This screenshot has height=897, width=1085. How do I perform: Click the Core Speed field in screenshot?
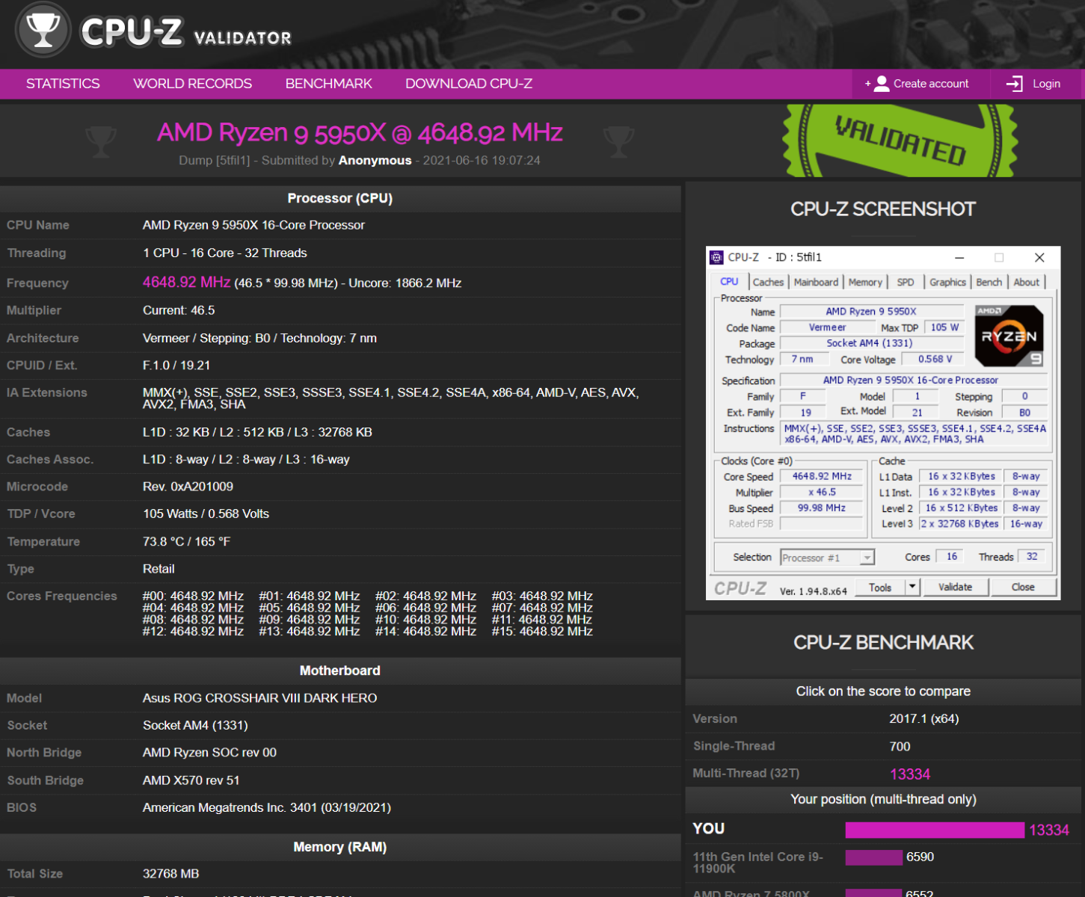pyautogui.click(x=822, y=476)
